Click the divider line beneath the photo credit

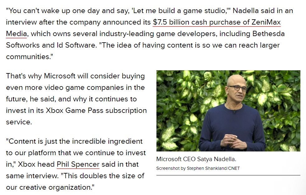[228, 175]
